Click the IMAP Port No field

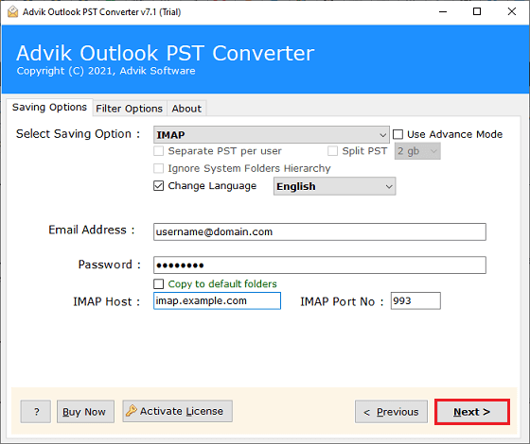click(x=415, y=300)
